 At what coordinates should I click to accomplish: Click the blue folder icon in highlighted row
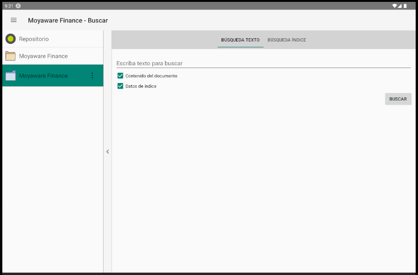(10, 76)
